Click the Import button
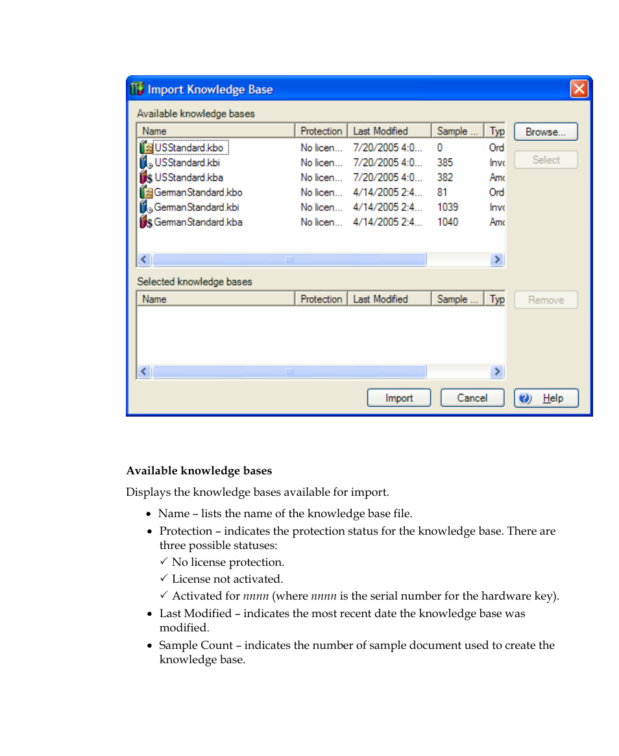This screenshot has height=756, width=619. 398,398
